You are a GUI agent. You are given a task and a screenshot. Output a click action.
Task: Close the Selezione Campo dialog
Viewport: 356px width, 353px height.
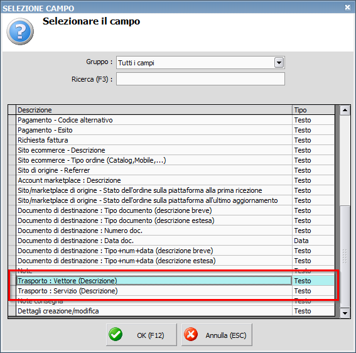pos(347,8)
